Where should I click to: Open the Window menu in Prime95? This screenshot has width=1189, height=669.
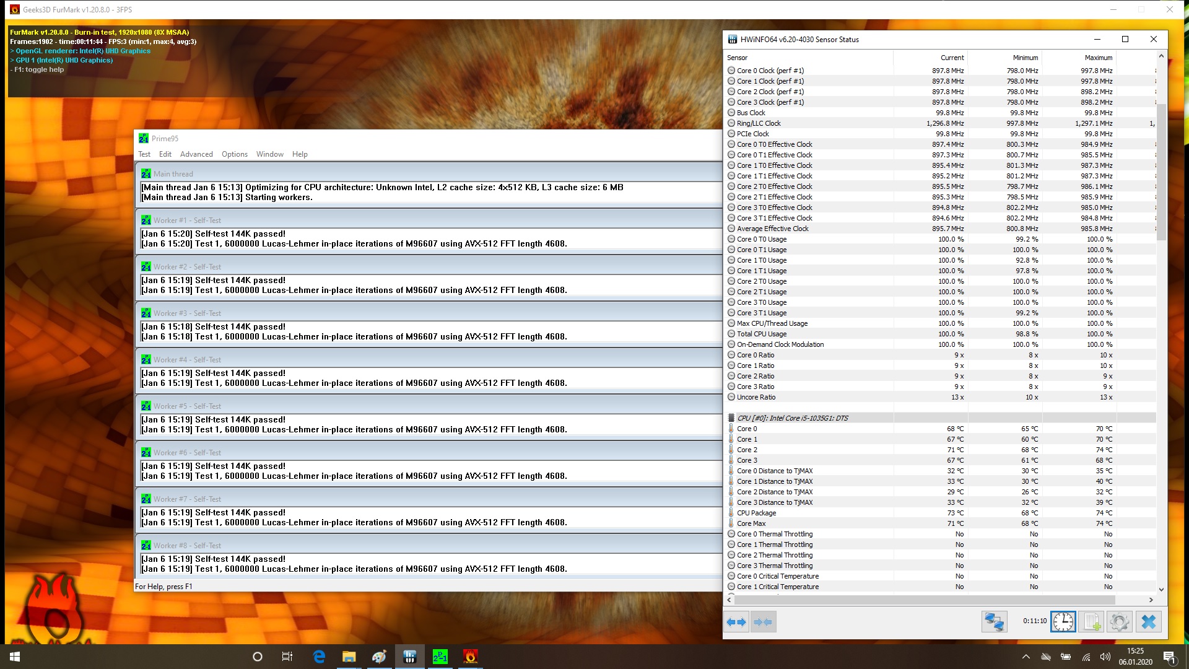click(270, 154)
